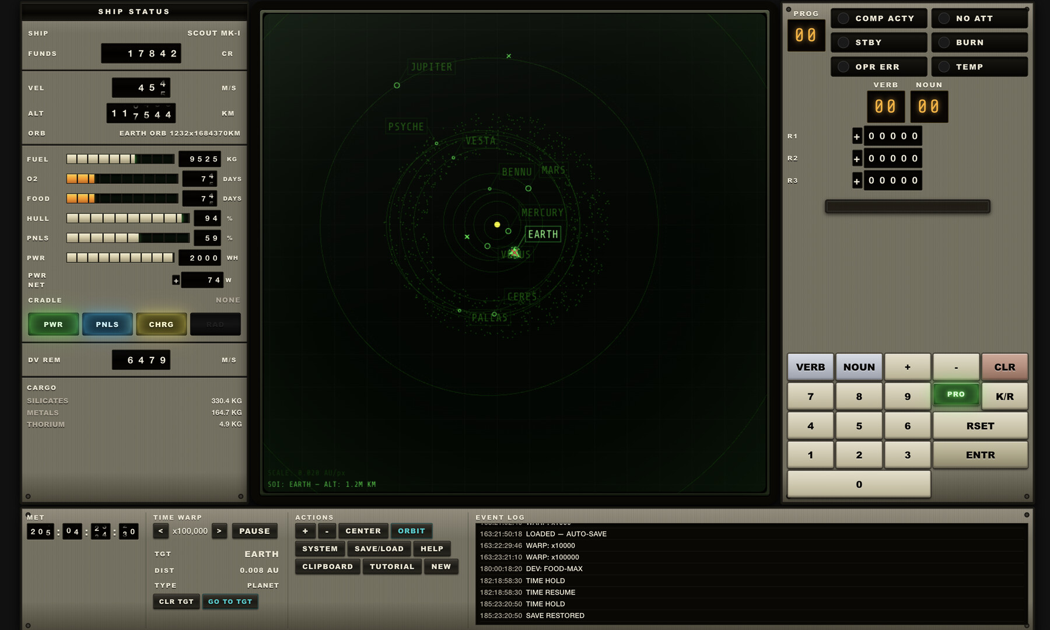Click the GO TO TGT button
Viewport: 1050px width, 630px height.
pos(230,601)
